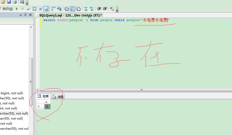Save the query with the floppy icon
Viewport: 232px width, 135px height.
(x=9, y=2)
